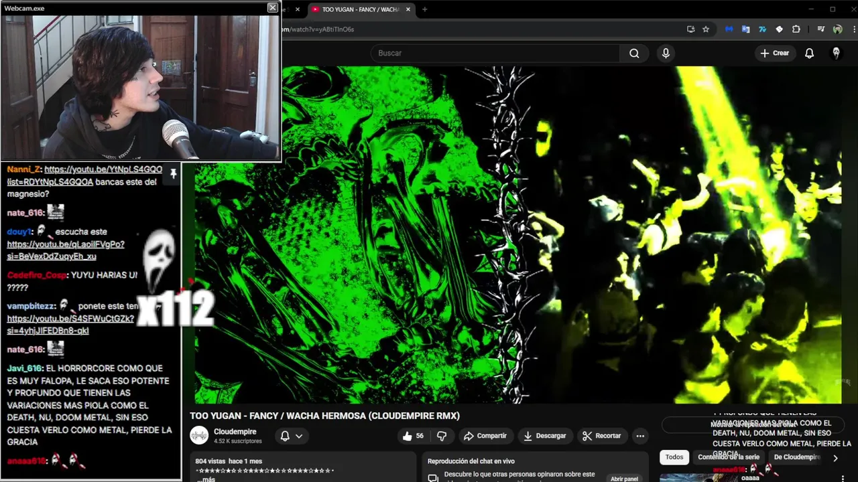Close the Webcam.exe overlay window
This screenshot has width=858, height=482.
coord(272,8)
